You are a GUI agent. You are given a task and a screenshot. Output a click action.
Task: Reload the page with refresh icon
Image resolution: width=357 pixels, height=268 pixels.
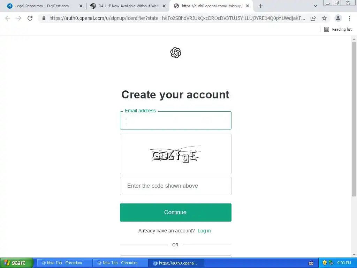(x=30, y=18)
